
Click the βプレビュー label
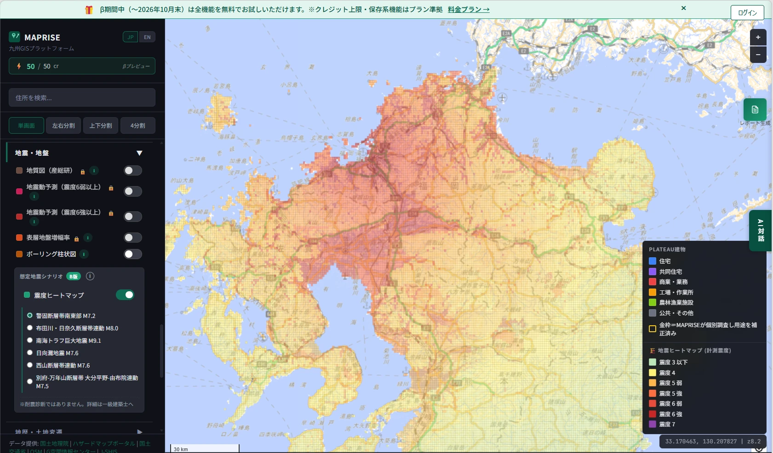tap(136, 66)
